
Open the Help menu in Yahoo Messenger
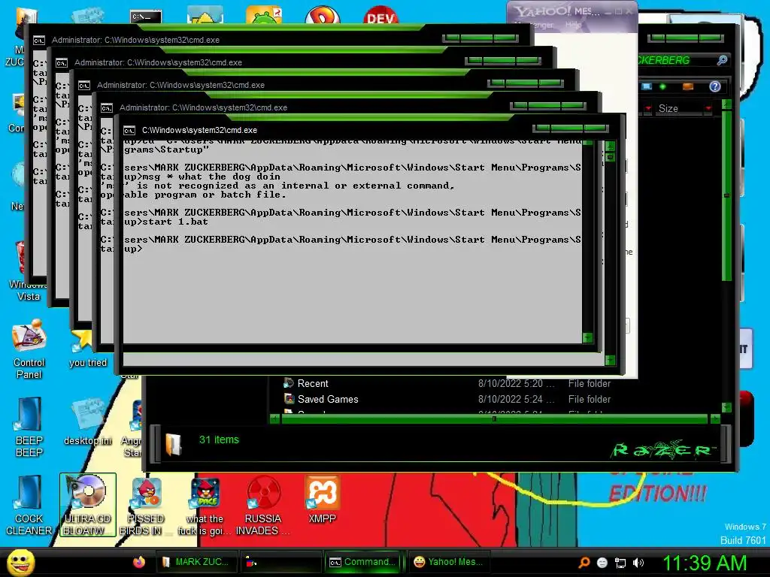pos(572,25)
